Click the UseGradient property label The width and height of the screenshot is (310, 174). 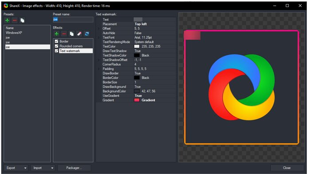tap(111, 96)
